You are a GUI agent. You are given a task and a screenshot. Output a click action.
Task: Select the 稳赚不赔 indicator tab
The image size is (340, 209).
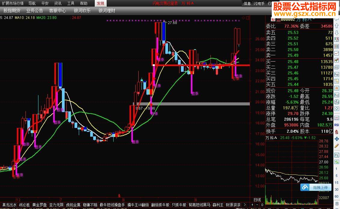[90, 205]
